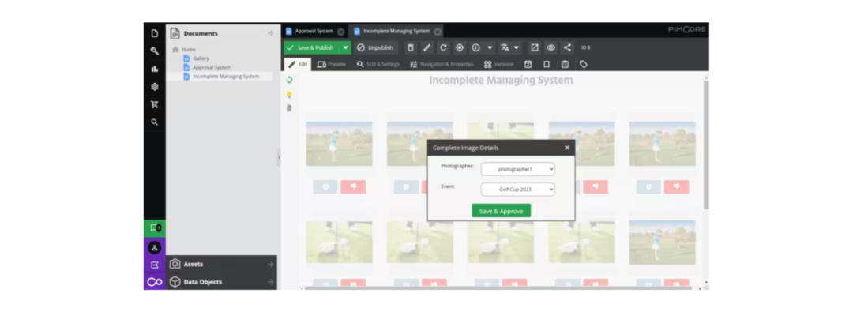
Task: Open the Photographer dropdown
Action: (x=518, y=169)
